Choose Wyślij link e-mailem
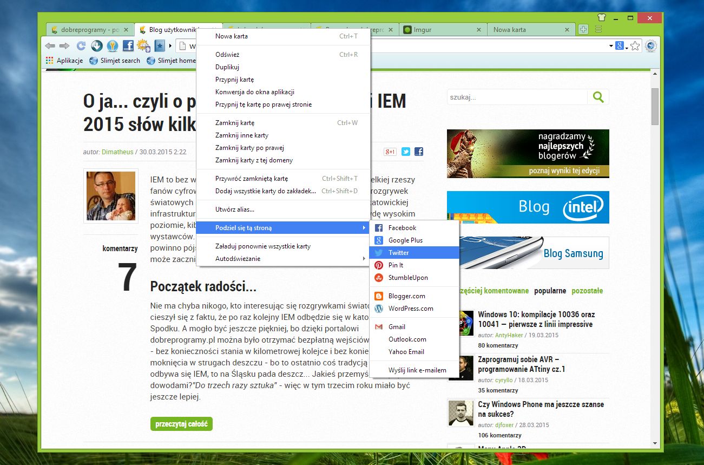This screenshot has width=704, height=465. [414, 370]
